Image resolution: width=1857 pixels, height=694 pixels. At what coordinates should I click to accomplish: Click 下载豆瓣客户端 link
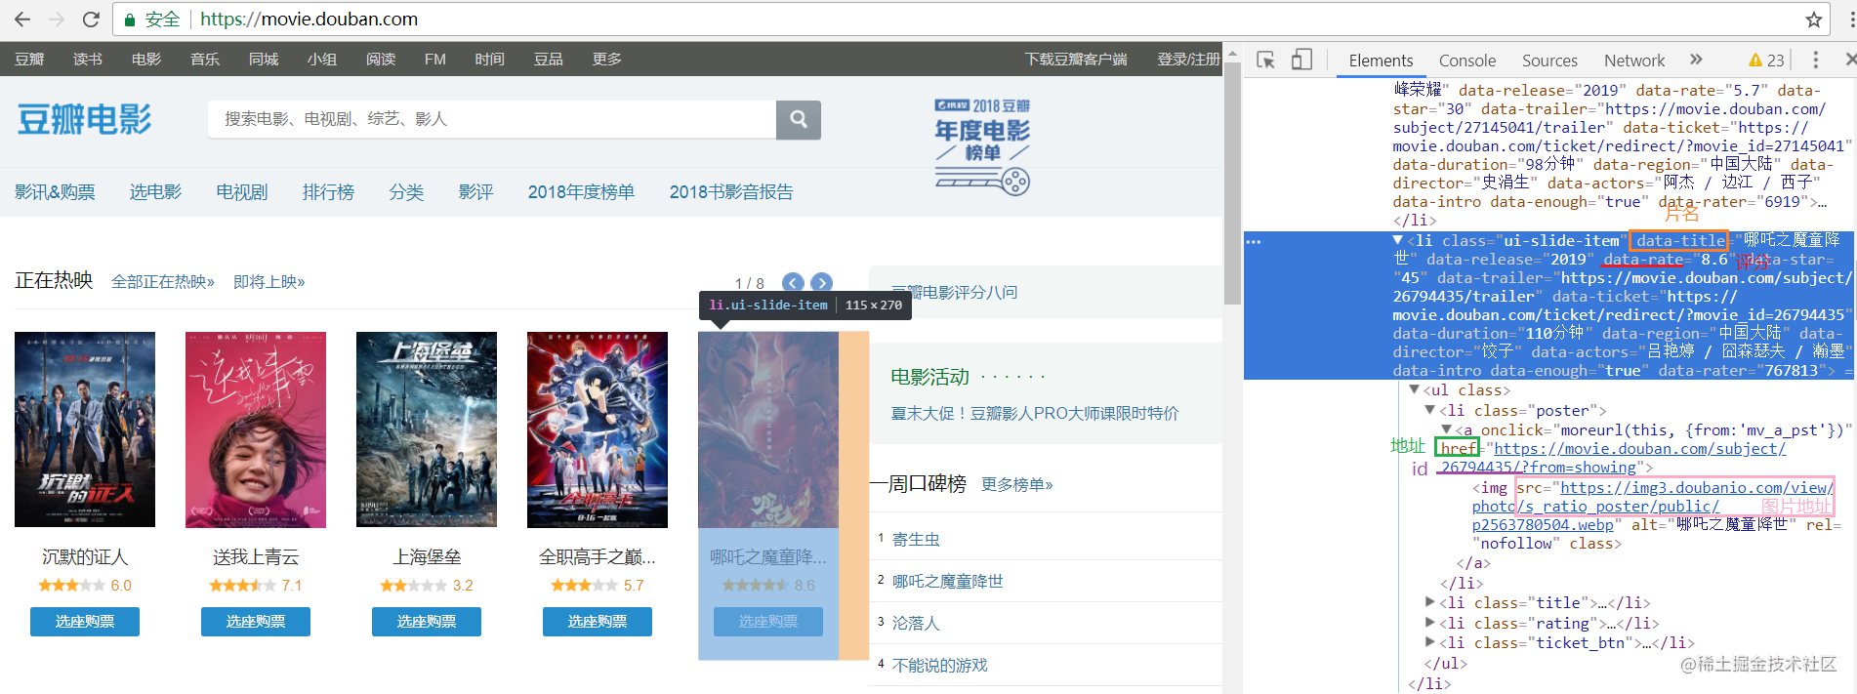point(1076,60)
